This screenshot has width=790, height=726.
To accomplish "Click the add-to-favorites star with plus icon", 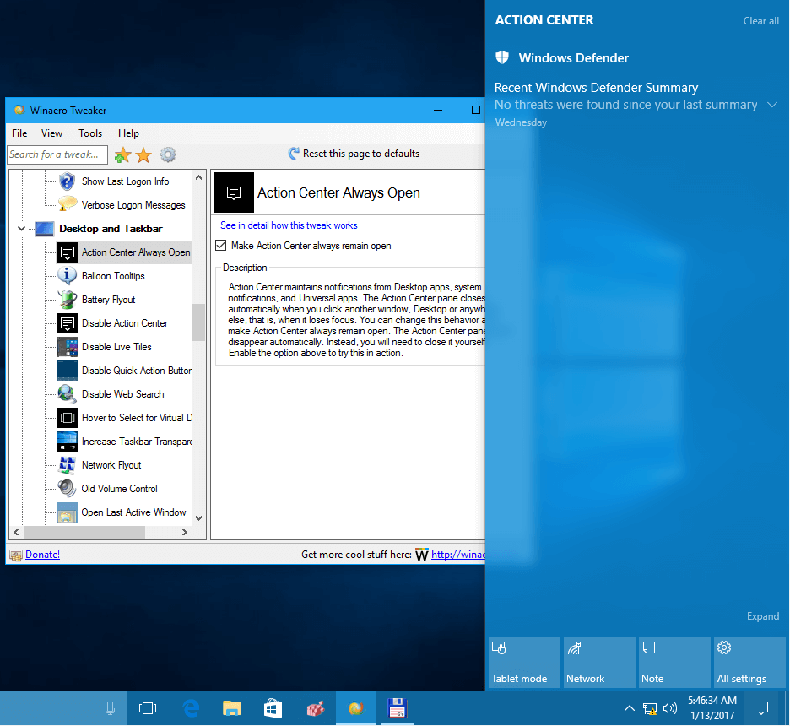I will coord(122,154).
